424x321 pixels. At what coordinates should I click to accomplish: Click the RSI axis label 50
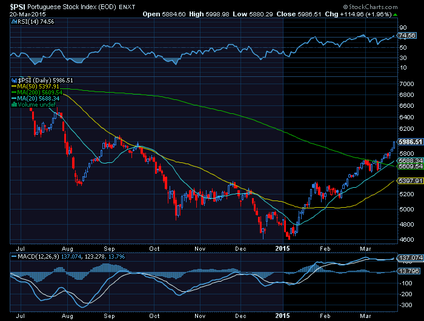(403, 48)
